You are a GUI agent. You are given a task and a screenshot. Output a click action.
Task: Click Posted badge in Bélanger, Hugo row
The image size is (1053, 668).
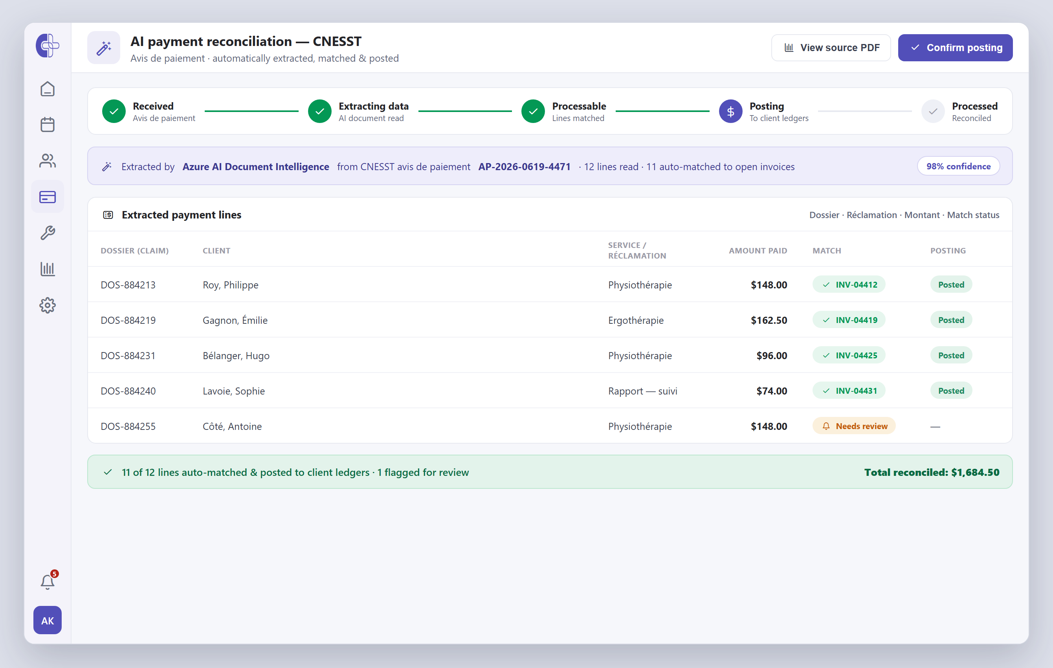951,355
